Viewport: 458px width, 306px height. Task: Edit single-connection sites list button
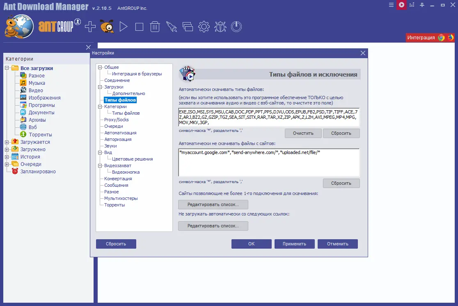[213, 204]
